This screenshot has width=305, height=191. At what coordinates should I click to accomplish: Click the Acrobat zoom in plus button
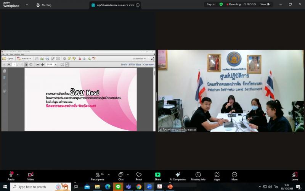[42, 64]
